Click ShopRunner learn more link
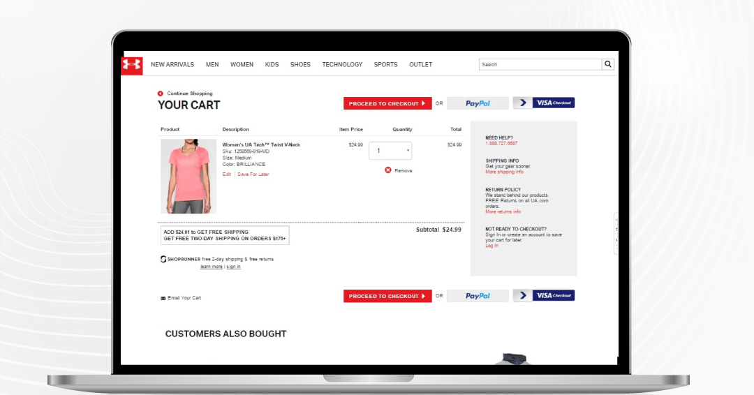This screenshot has height=395, width=754. pyautogui.click(x=212, y=267)
